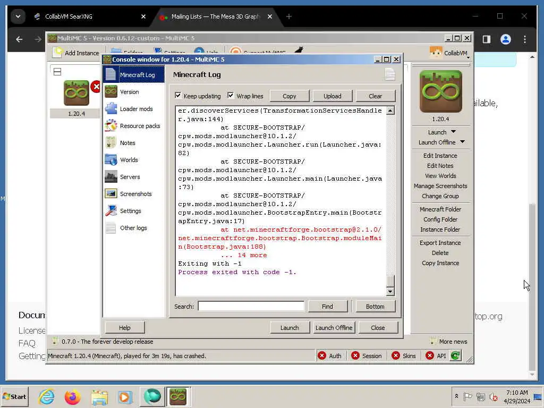The height and width of the screenshot is (408, 544).
Task: Click the console Close button
Action: click(378, 327)
